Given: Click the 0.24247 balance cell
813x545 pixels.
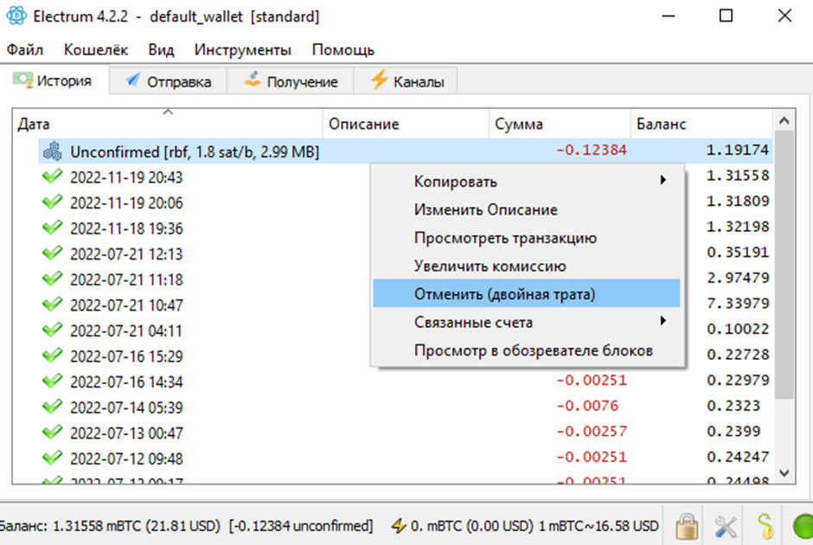Looking at the screenshot, I should point(738,458).
